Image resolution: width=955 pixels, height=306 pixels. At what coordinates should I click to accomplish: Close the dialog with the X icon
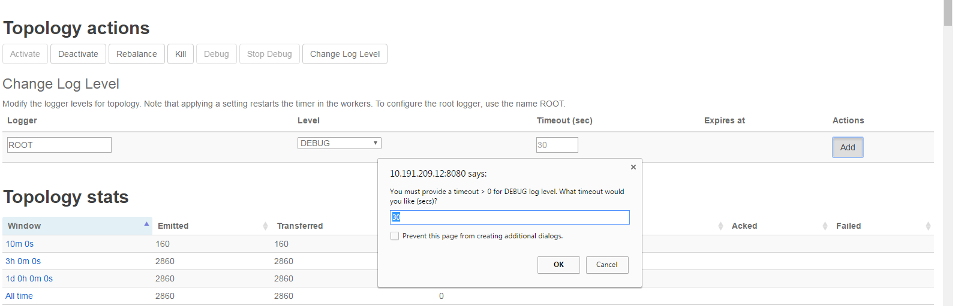tap(633, 168)
